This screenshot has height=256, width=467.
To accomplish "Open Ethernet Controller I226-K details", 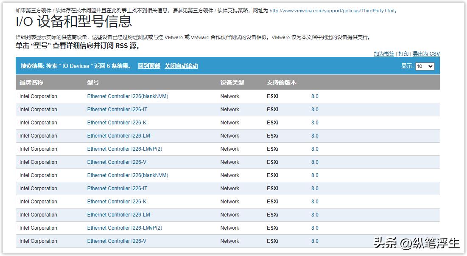I will point(117,123).
